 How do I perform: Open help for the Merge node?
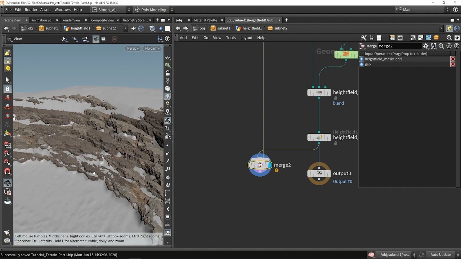point(457,46)
